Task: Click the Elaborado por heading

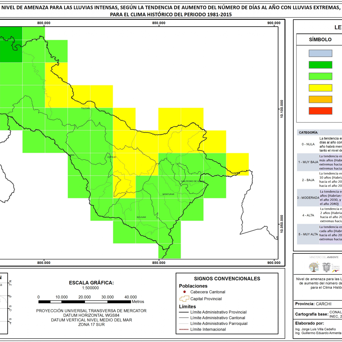Action: (310, 323)
